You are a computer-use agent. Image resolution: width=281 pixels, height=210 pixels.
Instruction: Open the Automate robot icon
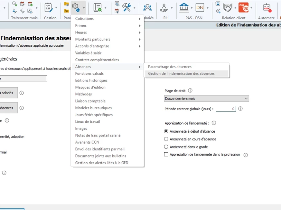267,7
